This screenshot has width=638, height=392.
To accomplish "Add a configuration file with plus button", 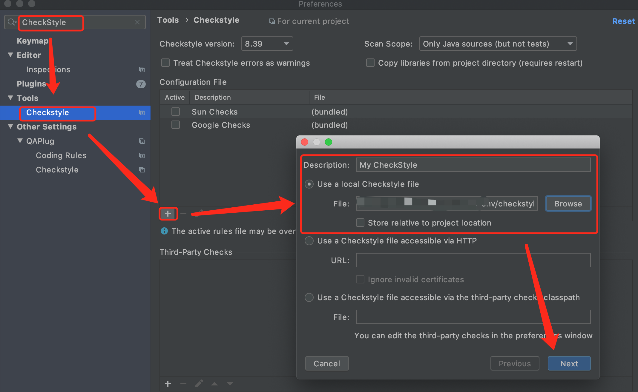I will point(168,214).
